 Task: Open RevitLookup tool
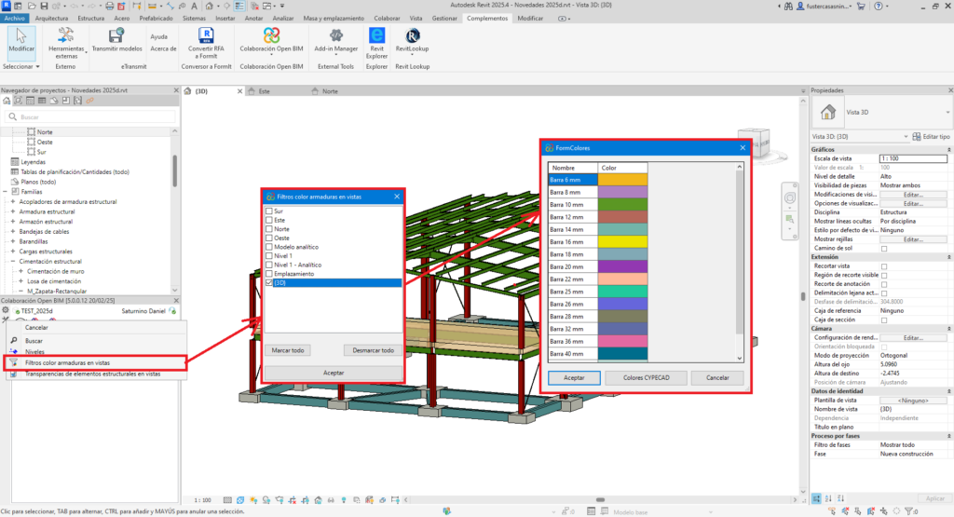click(x=412, y=40)
